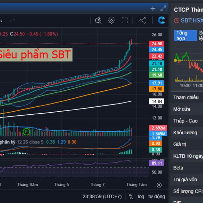Image resolution: width=203 pixels, height=203 pixels.
Task: Click the KLTB 10 ngày row label
Action: tap(188, 156)
